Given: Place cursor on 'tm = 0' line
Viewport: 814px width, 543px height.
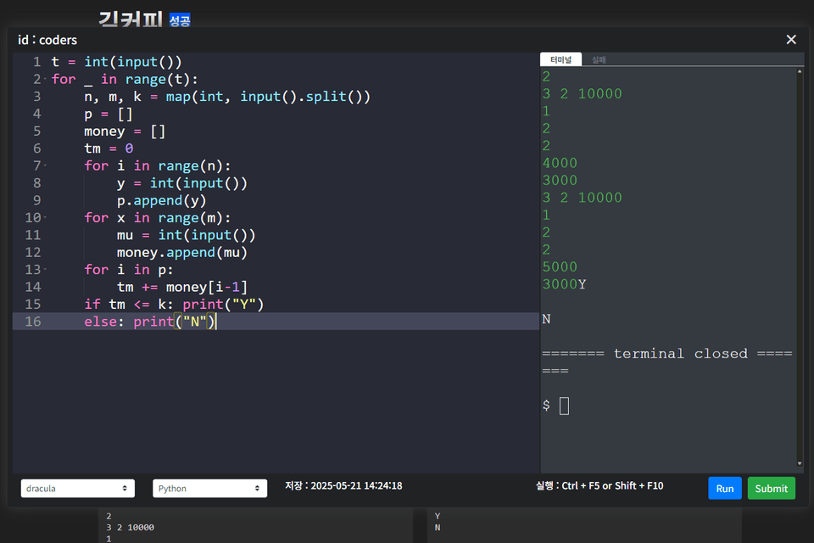Looking at the screenshot, I should tap(109, 148).
